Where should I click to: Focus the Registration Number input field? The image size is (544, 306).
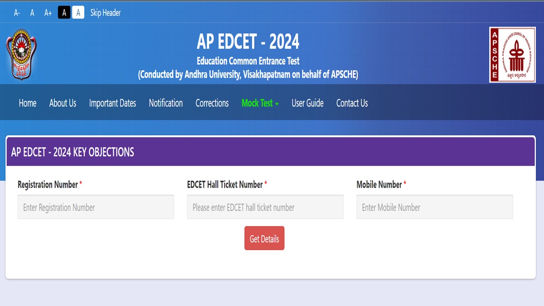click(x=96, y=207)
